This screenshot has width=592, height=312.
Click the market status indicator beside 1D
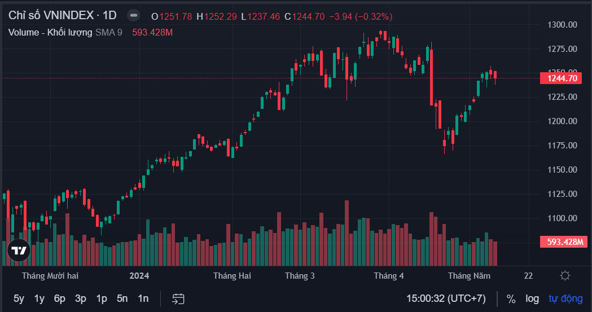coord(133,16)
